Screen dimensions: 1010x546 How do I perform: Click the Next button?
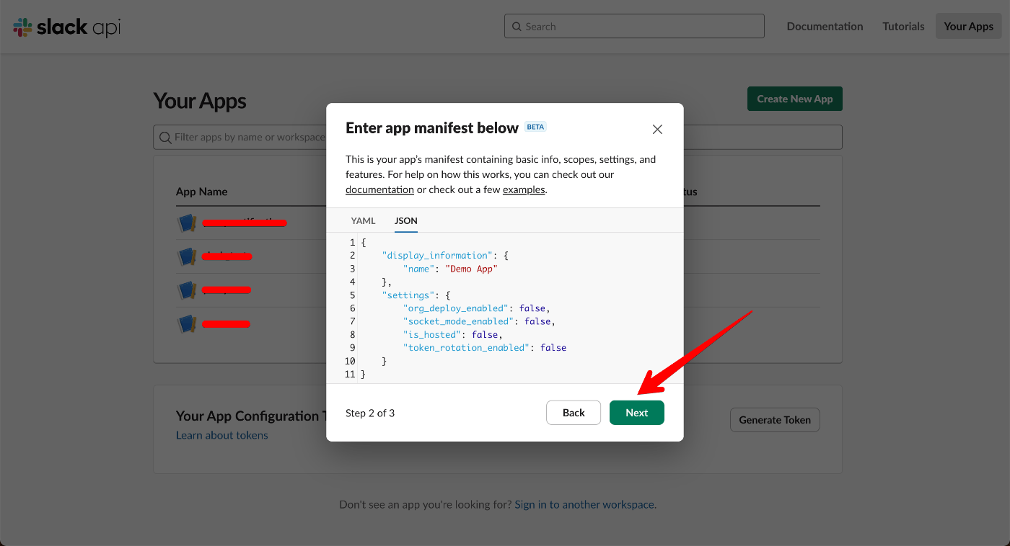pos(637,413)
